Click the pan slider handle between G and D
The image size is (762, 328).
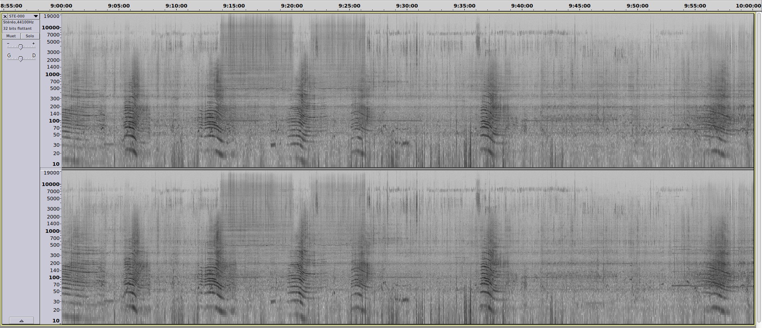(x=21, y=59)
